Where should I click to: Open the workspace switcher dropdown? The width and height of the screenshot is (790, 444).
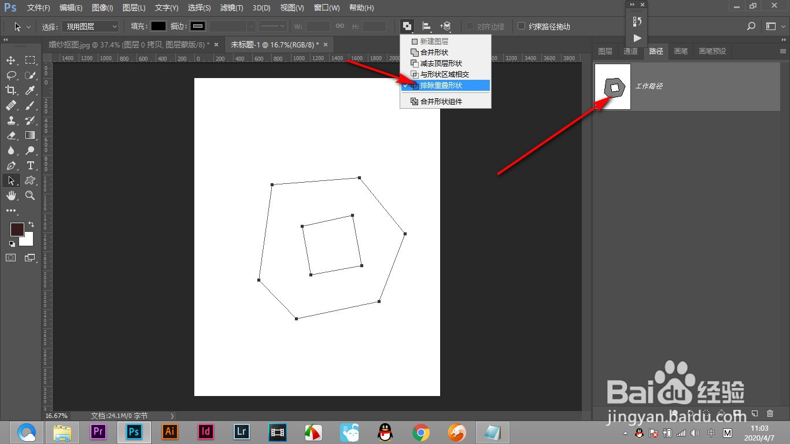click(x=774, y=26)
